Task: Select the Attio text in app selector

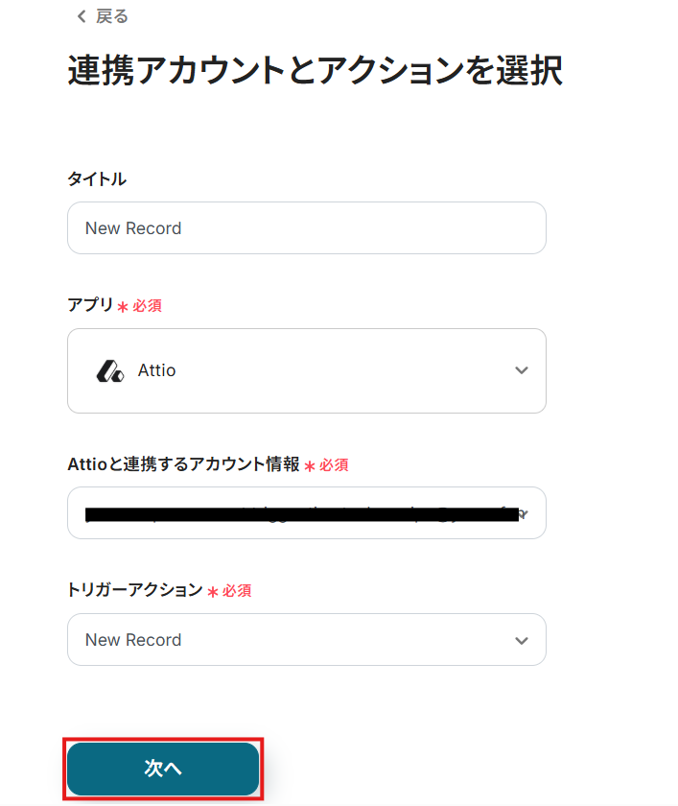Action: [157, 370]
